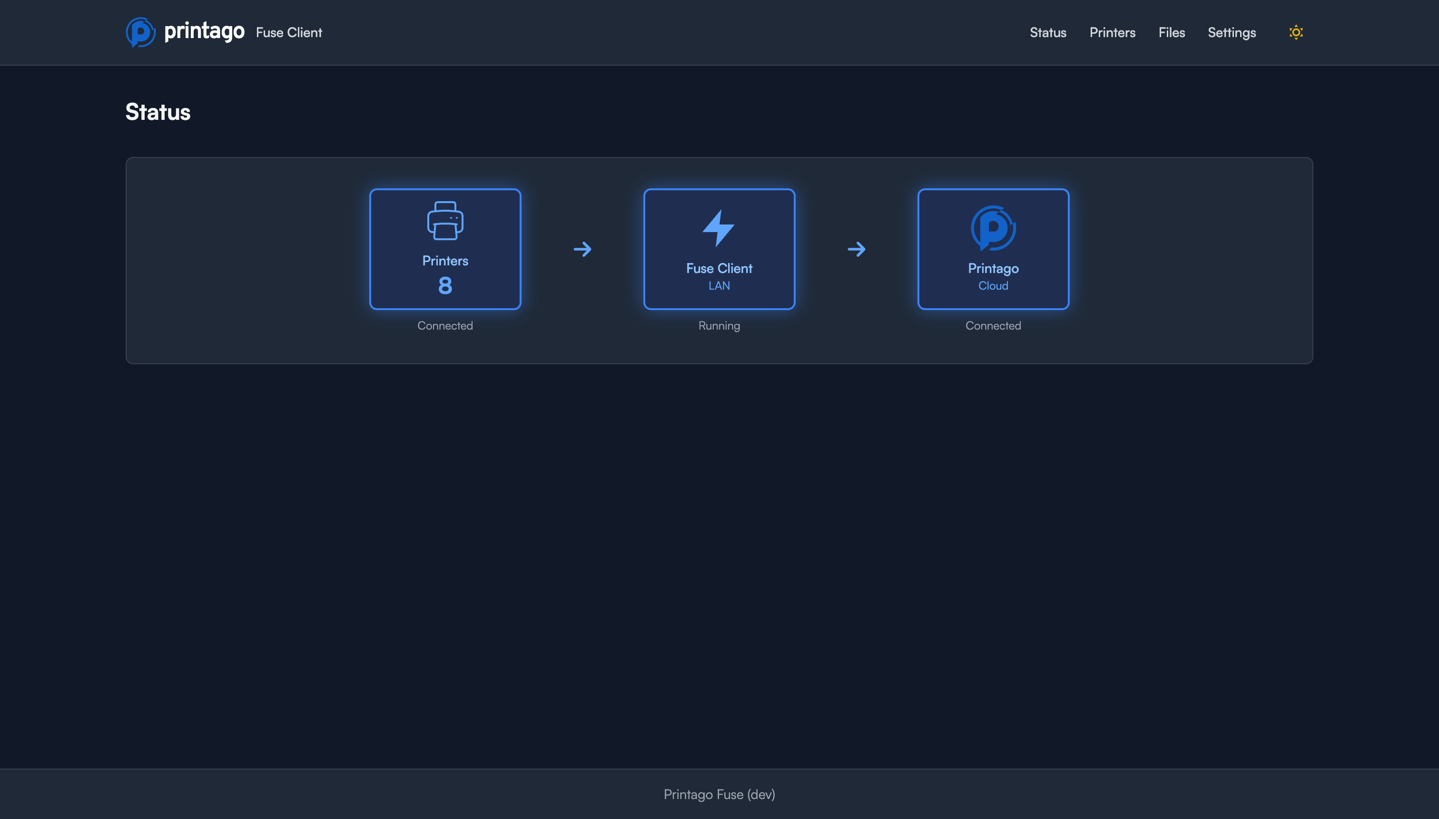1439x819 pixels.
Task: Select the Printago Cloud card
Action: click(992, 249)
